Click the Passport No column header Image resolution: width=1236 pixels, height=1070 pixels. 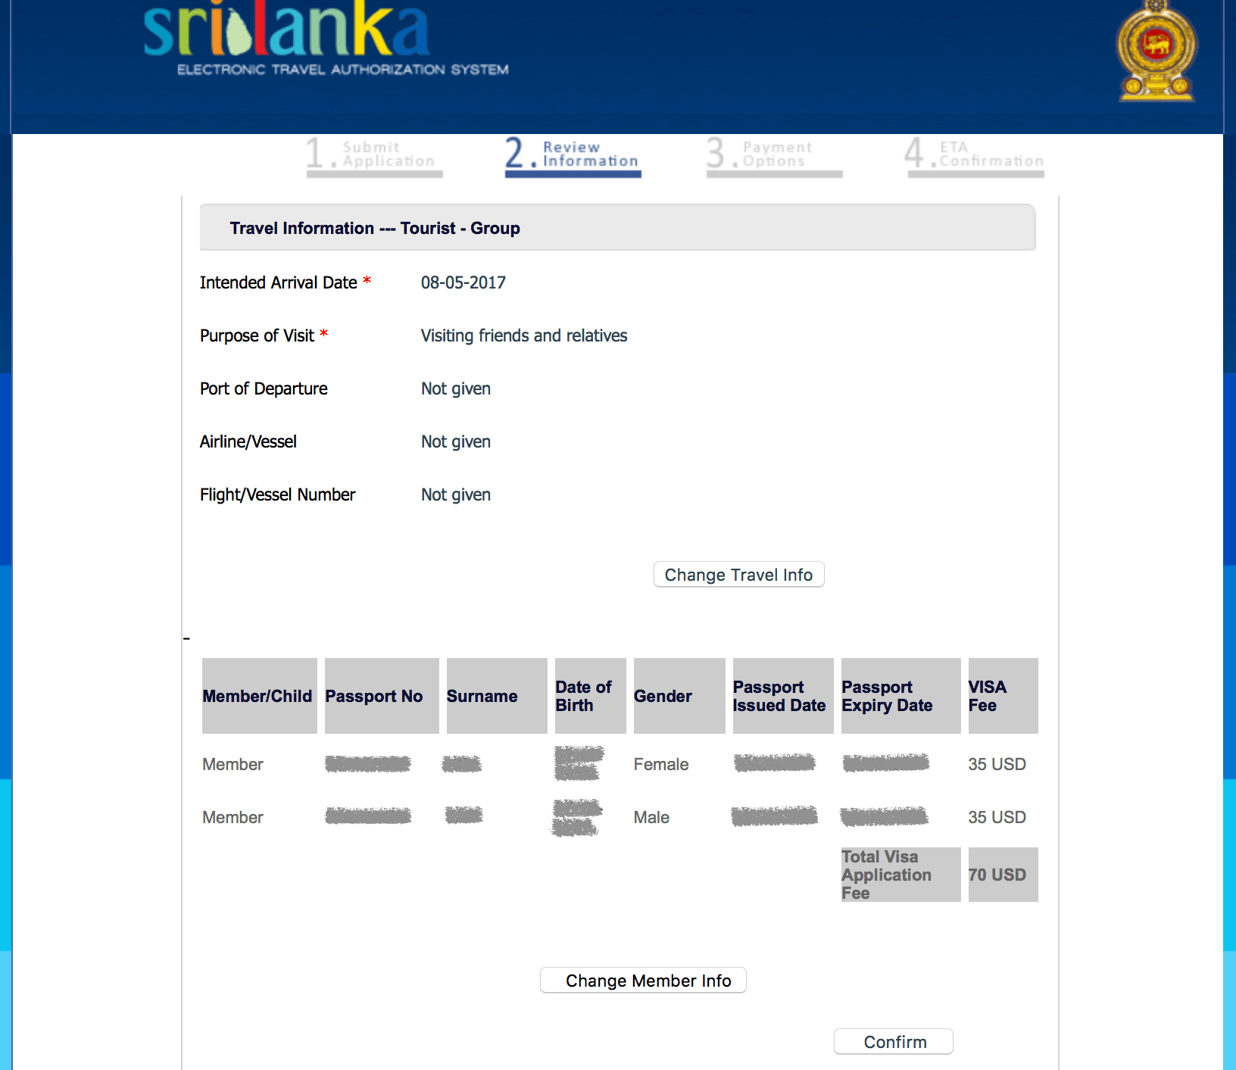382,696
